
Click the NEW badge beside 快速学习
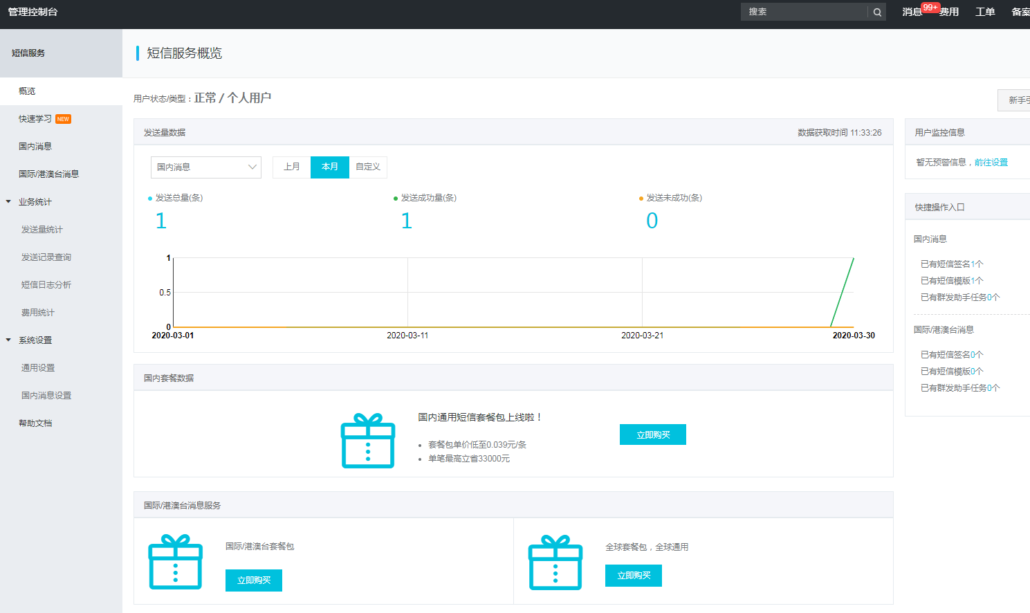point(63,119)
